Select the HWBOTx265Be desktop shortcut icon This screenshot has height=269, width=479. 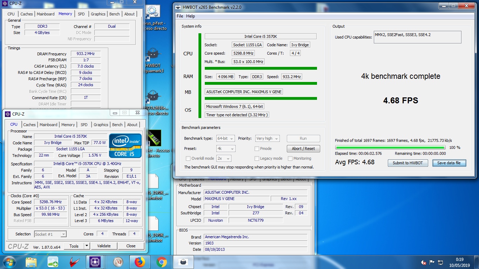point(153,97)
